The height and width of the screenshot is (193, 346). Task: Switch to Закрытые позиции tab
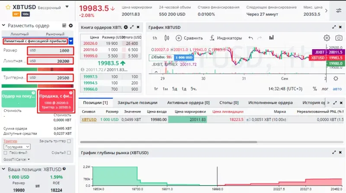(x=138, y=102)
